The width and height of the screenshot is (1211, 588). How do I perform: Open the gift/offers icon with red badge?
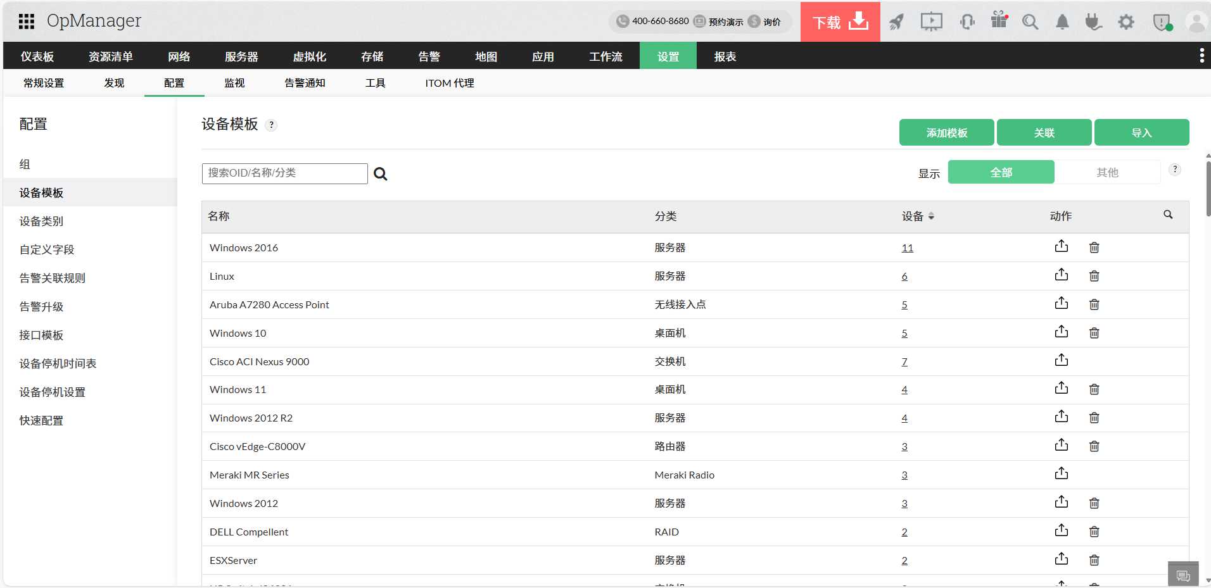[x=999, y=21]
